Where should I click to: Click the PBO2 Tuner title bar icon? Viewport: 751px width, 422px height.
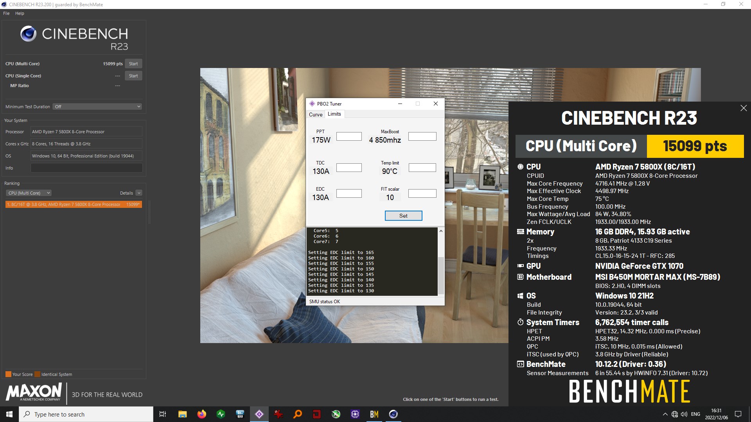[312, 104]
